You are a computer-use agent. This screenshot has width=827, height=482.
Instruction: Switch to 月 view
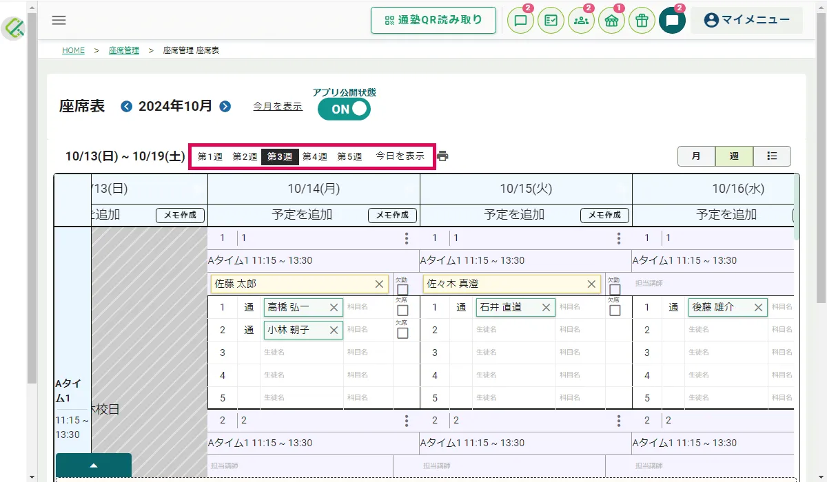[696, 156]
